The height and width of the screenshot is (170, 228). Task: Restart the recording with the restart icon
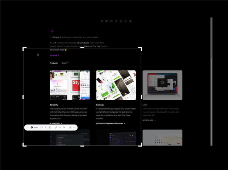point(41,127)
